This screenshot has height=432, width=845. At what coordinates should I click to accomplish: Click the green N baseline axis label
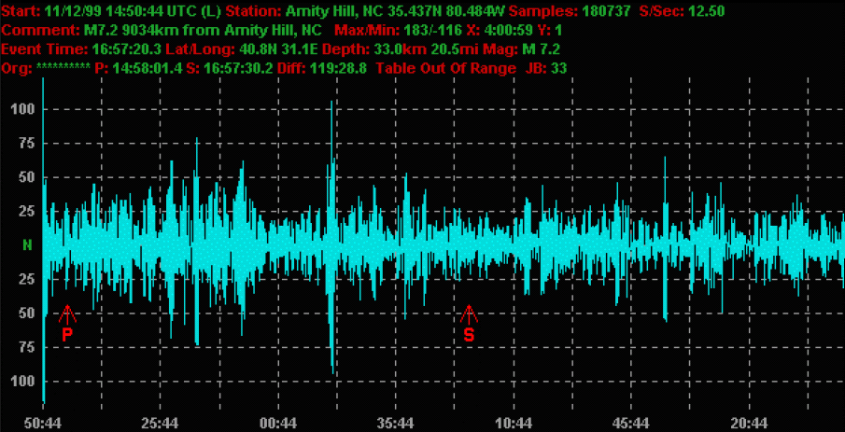tap(27, 245)
